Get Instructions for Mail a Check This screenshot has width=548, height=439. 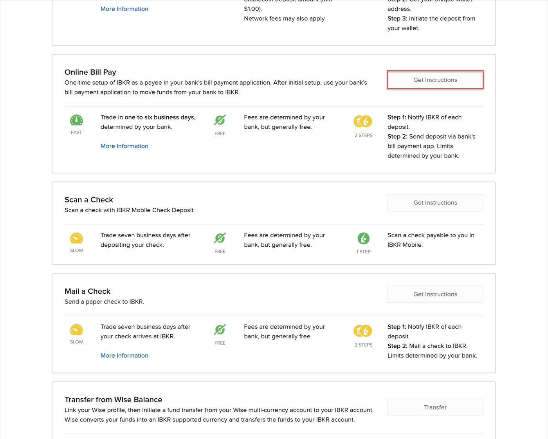click(435, 294)
